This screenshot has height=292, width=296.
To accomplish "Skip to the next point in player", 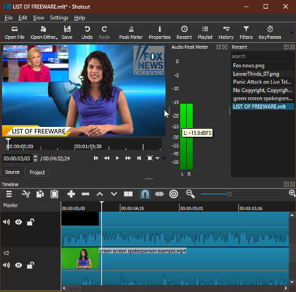I will tap(139, 158).
